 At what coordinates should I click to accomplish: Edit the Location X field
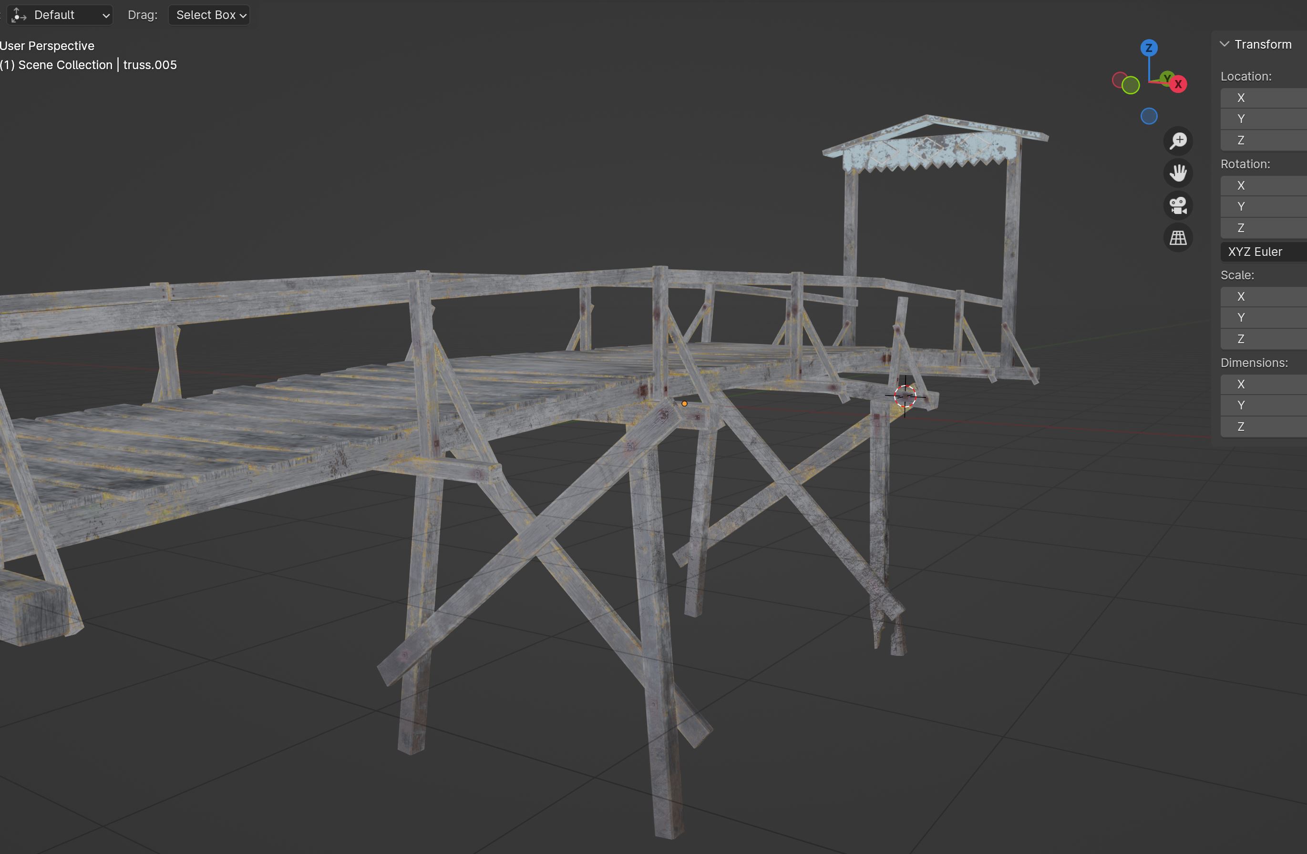(1264, 98)
